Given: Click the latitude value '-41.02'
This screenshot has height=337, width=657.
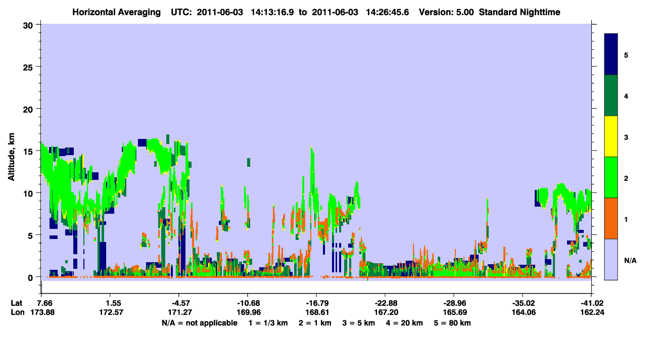Looking at the screenshot, I should click(x=592, y=303).
